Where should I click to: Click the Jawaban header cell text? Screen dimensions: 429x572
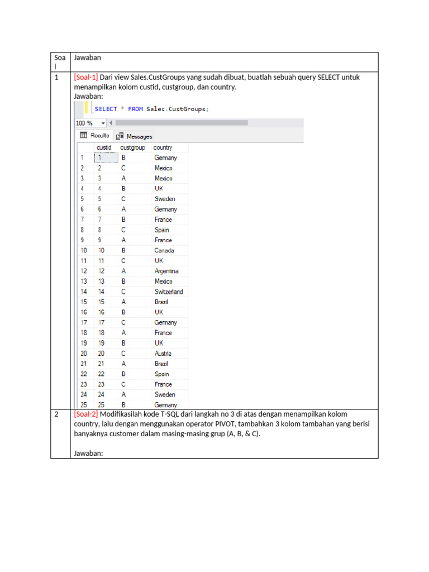pos(88,58)
